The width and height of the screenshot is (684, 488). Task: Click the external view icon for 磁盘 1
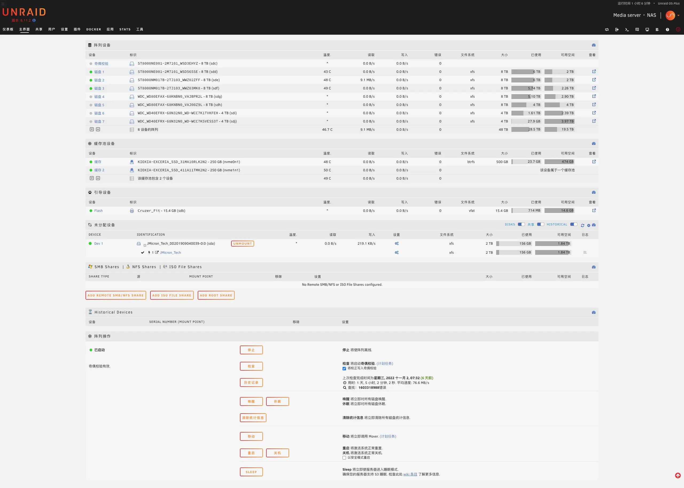click(594, 72)
